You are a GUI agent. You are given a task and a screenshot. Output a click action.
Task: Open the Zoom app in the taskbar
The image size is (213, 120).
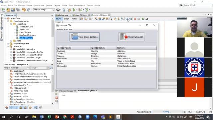coord(88,117)
